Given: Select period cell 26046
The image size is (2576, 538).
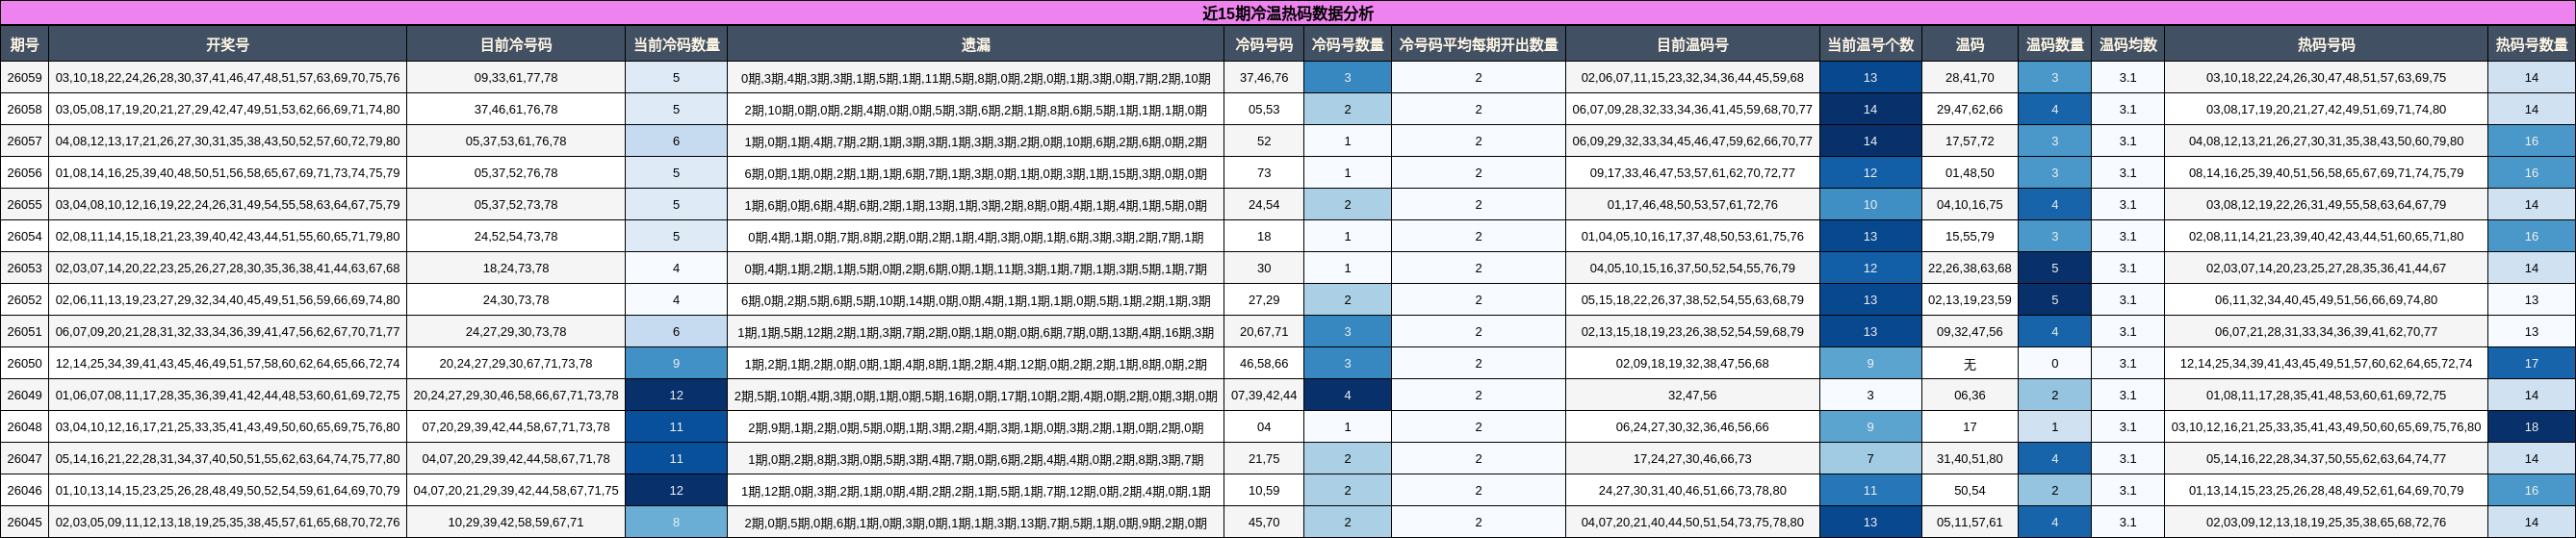Looking at the screenshot, I should [24, 490].
